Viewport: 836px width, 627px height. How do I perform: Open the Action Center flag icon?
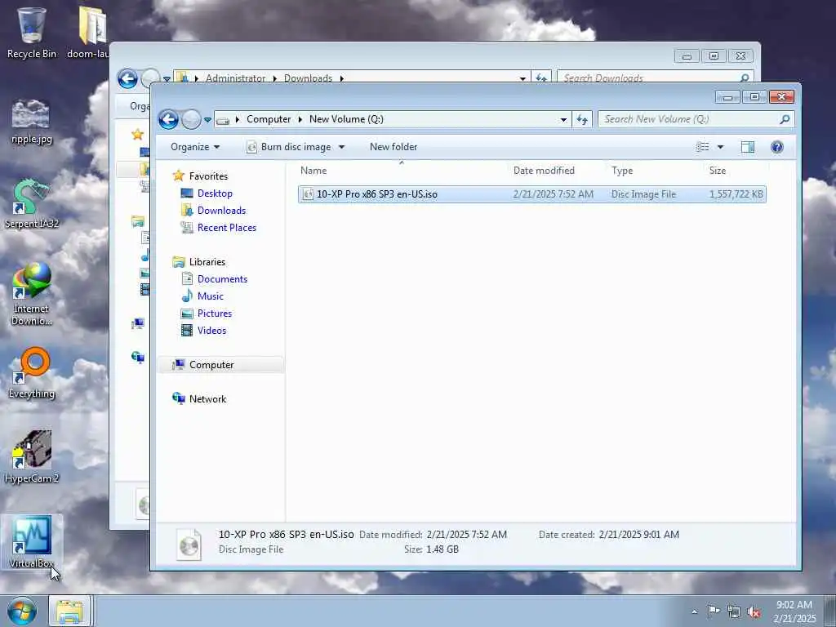[x=714, y=611]
